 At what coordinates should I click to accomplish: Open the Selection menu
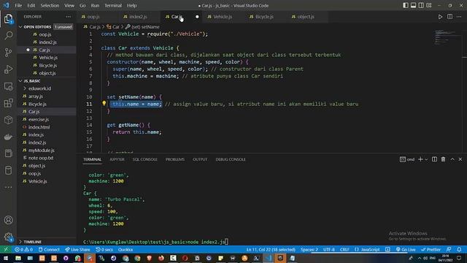click(50, 5)
